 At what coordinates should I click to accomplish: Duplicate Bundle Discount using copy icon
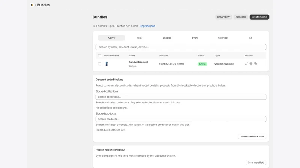click(256, 63)
